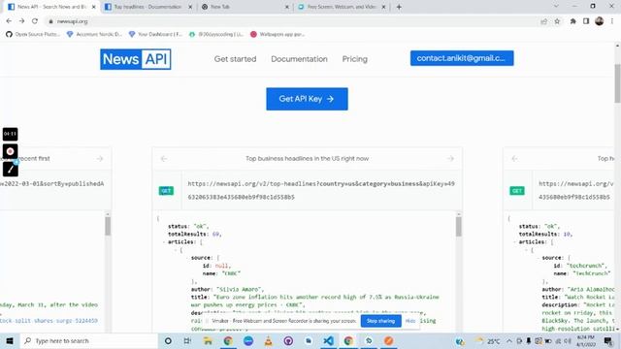Open Task View on the taskbar
The image size is (621, 349).
click(x=187, y=340)
